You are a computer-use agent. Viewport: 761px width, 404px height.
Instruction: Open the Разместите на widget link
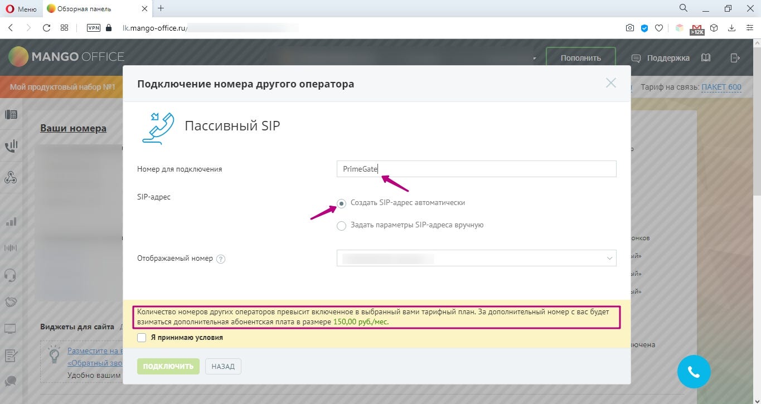(95, 351)
